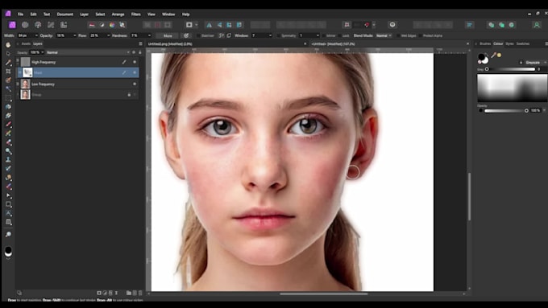Switch to the Liquify Persona icon
This screenshot has height=308, width=548.
pyautogui.click(x=25, y=25)
